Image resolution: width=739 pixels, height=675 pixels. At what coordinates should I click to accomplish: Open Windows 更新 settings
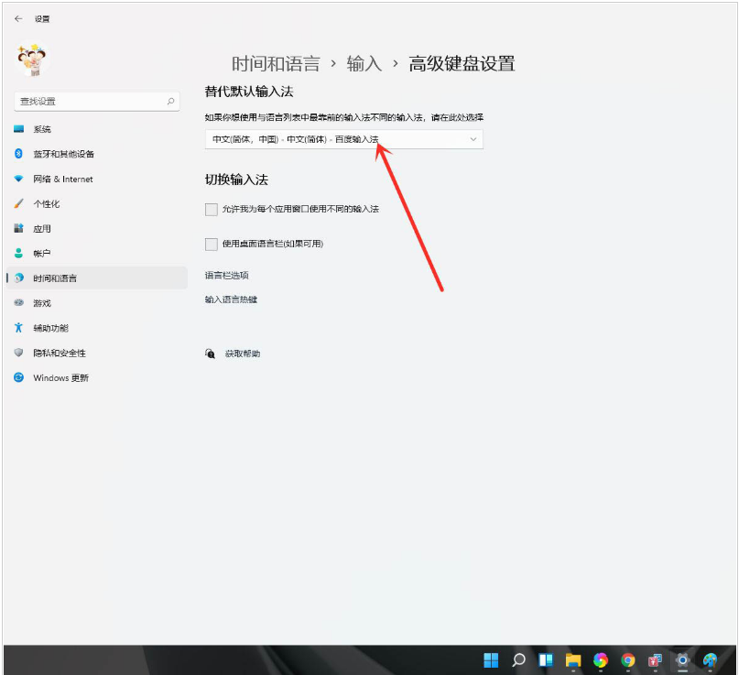[97, 378]
